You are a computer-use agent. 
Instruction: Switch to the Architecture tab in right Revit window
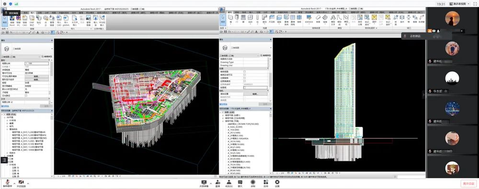click(x=230, y=12)
